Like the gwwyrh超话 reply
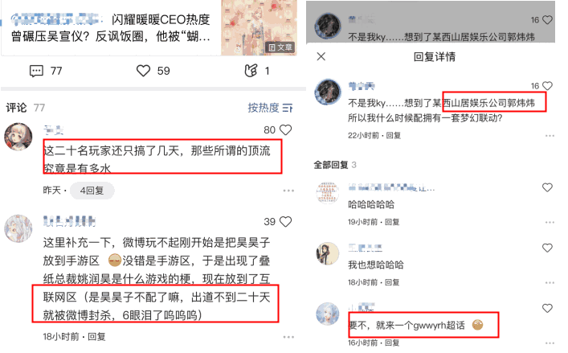568x353 pixels. (547, 308)
